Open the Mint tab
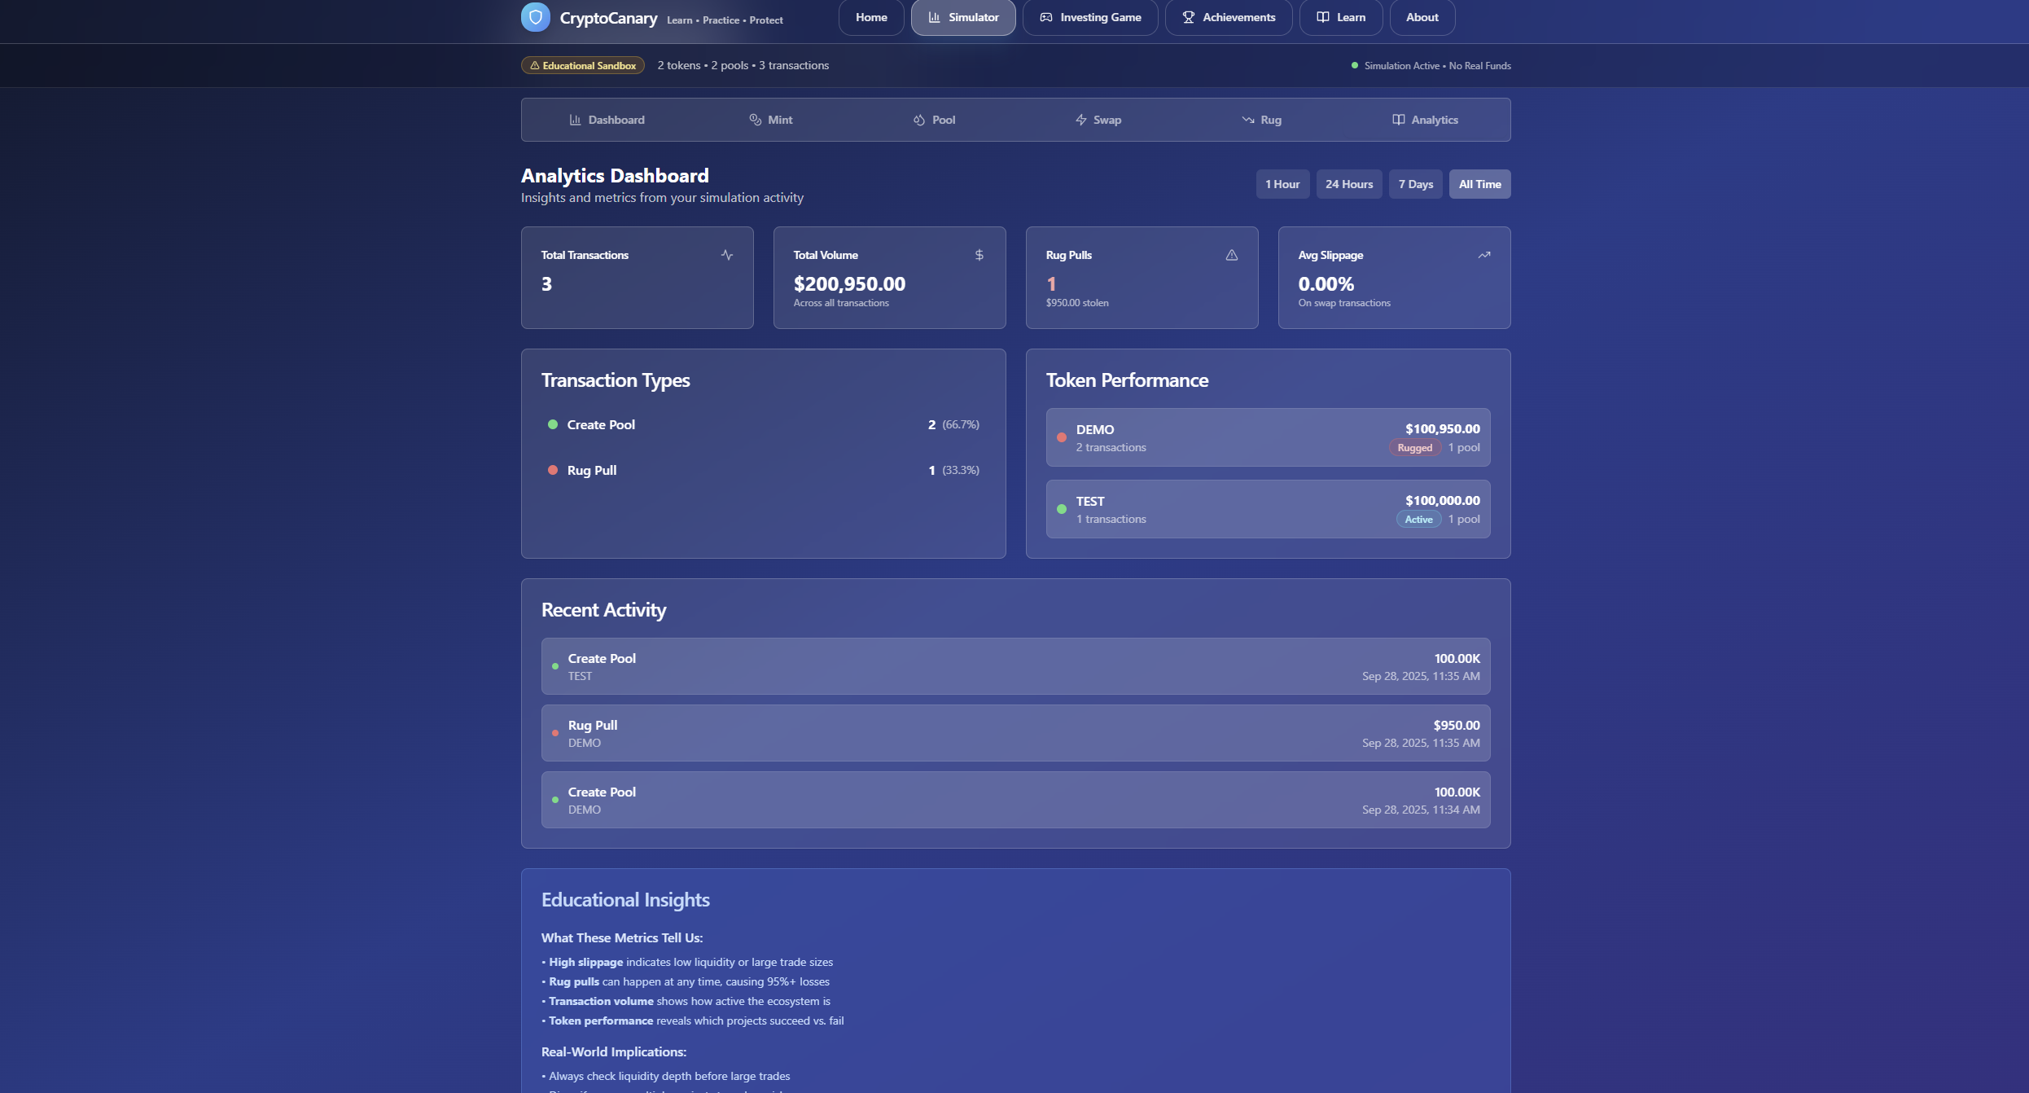 click(x=770, y=120)
